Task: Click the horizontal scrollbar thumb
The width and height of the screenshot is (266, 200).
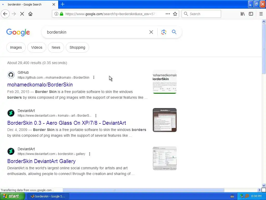Action: tap(143, 190)
